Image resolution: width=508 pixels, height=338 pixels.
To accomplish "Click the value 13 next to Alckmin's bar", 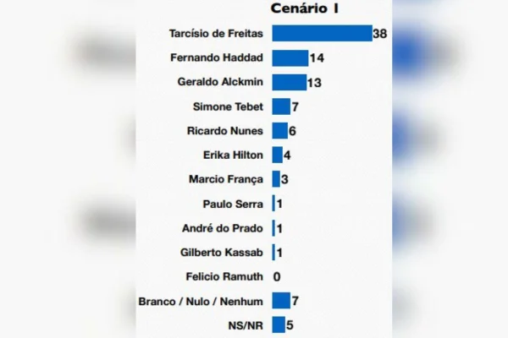I will (x=316, y=82).
